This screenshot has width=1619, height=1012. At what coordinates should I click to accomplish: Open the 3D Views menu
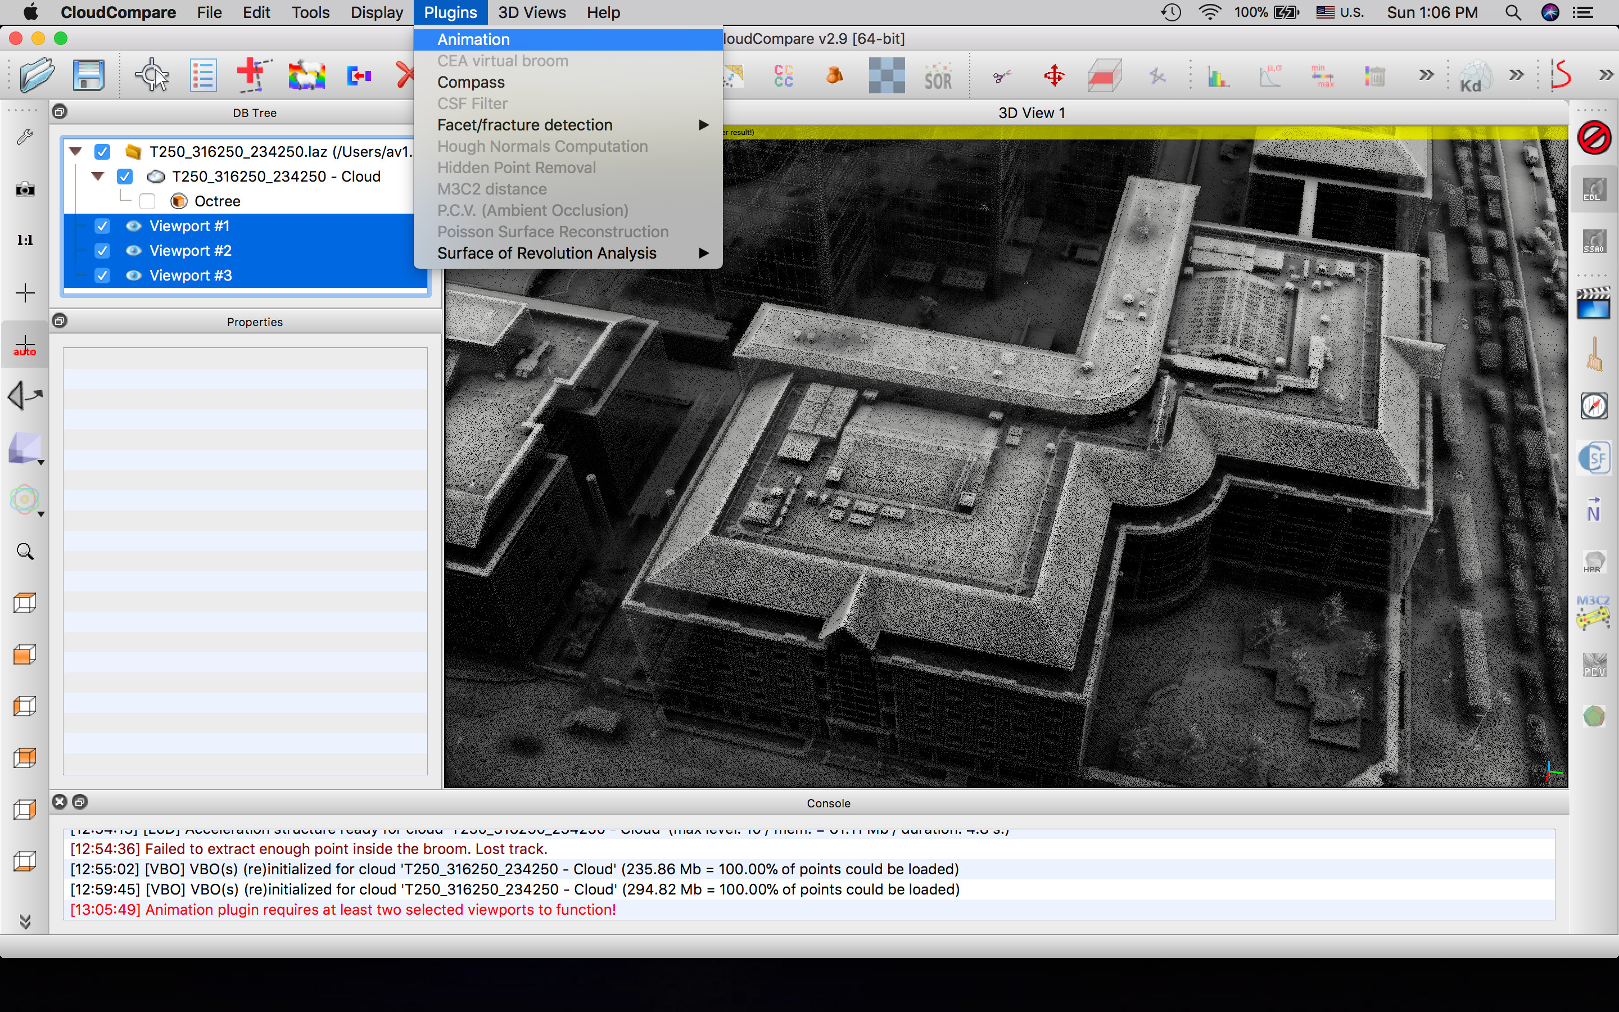coord(531,13)
